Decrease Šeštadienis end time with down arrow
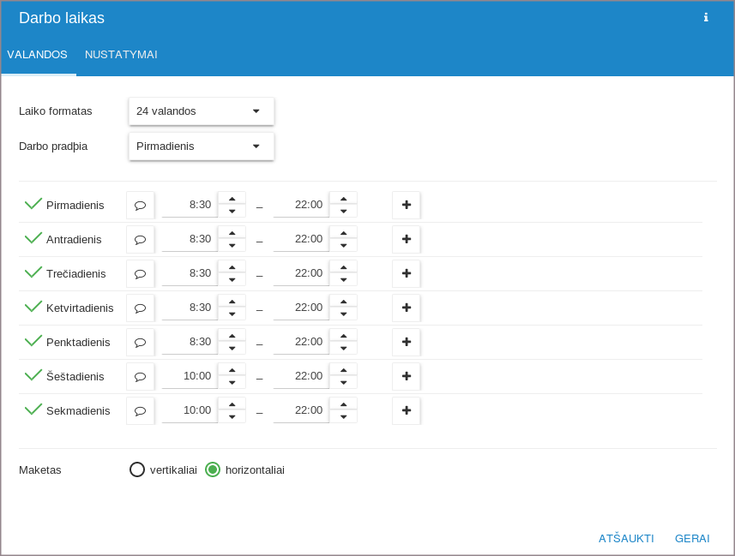 point(343,382)
